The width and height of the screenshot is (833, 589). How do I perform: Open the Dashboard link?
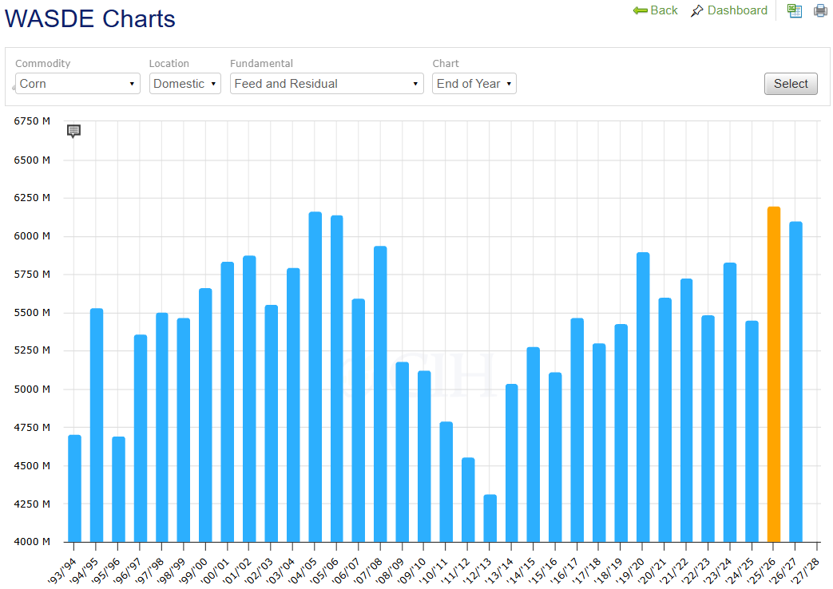737,10
